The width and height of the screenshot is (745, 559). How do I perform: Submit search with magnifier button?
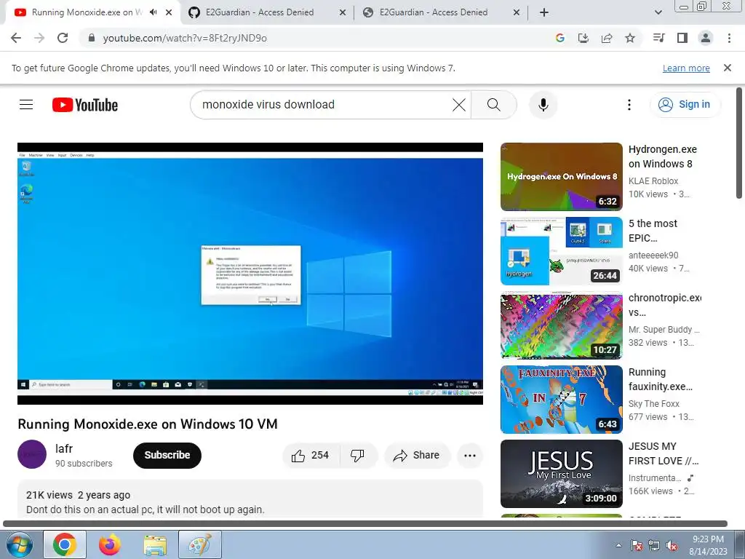(494, 105)
